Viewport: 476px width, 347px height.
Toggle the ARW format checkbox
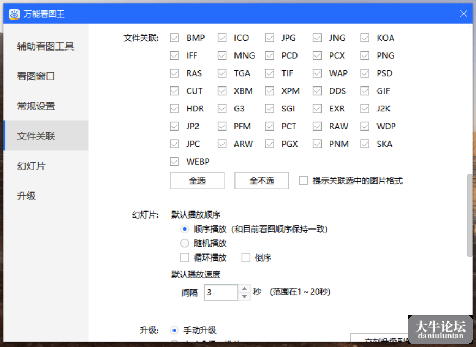[222, 144]
